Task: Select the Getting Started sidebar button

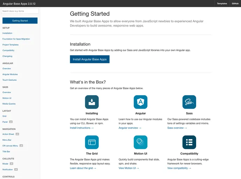Action: coord(20,21)
